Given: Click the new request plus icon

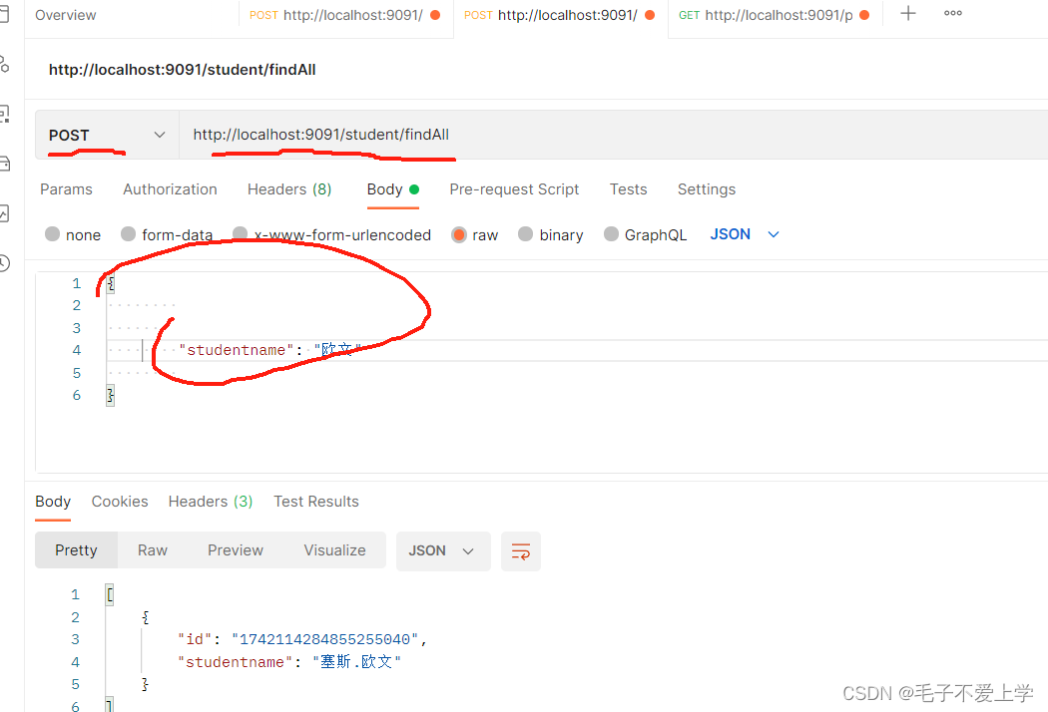Looking at the screenshot, I should [907, 13].
